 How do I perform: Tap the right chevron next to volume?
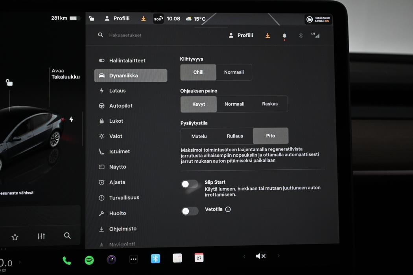click(x=278, y=256)
